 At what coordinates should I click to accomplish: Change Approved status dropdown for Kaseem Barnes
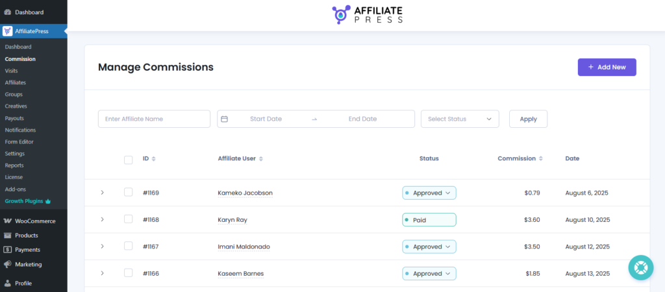coord(429,274)
